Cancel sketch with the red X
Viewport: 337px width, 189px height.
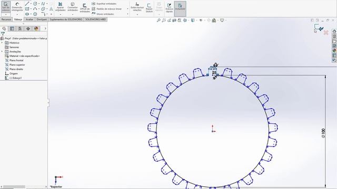click(326, 33)
